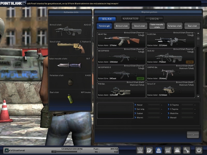
Task: Filter by Özel silah
Action: click(x=192, y=26)
